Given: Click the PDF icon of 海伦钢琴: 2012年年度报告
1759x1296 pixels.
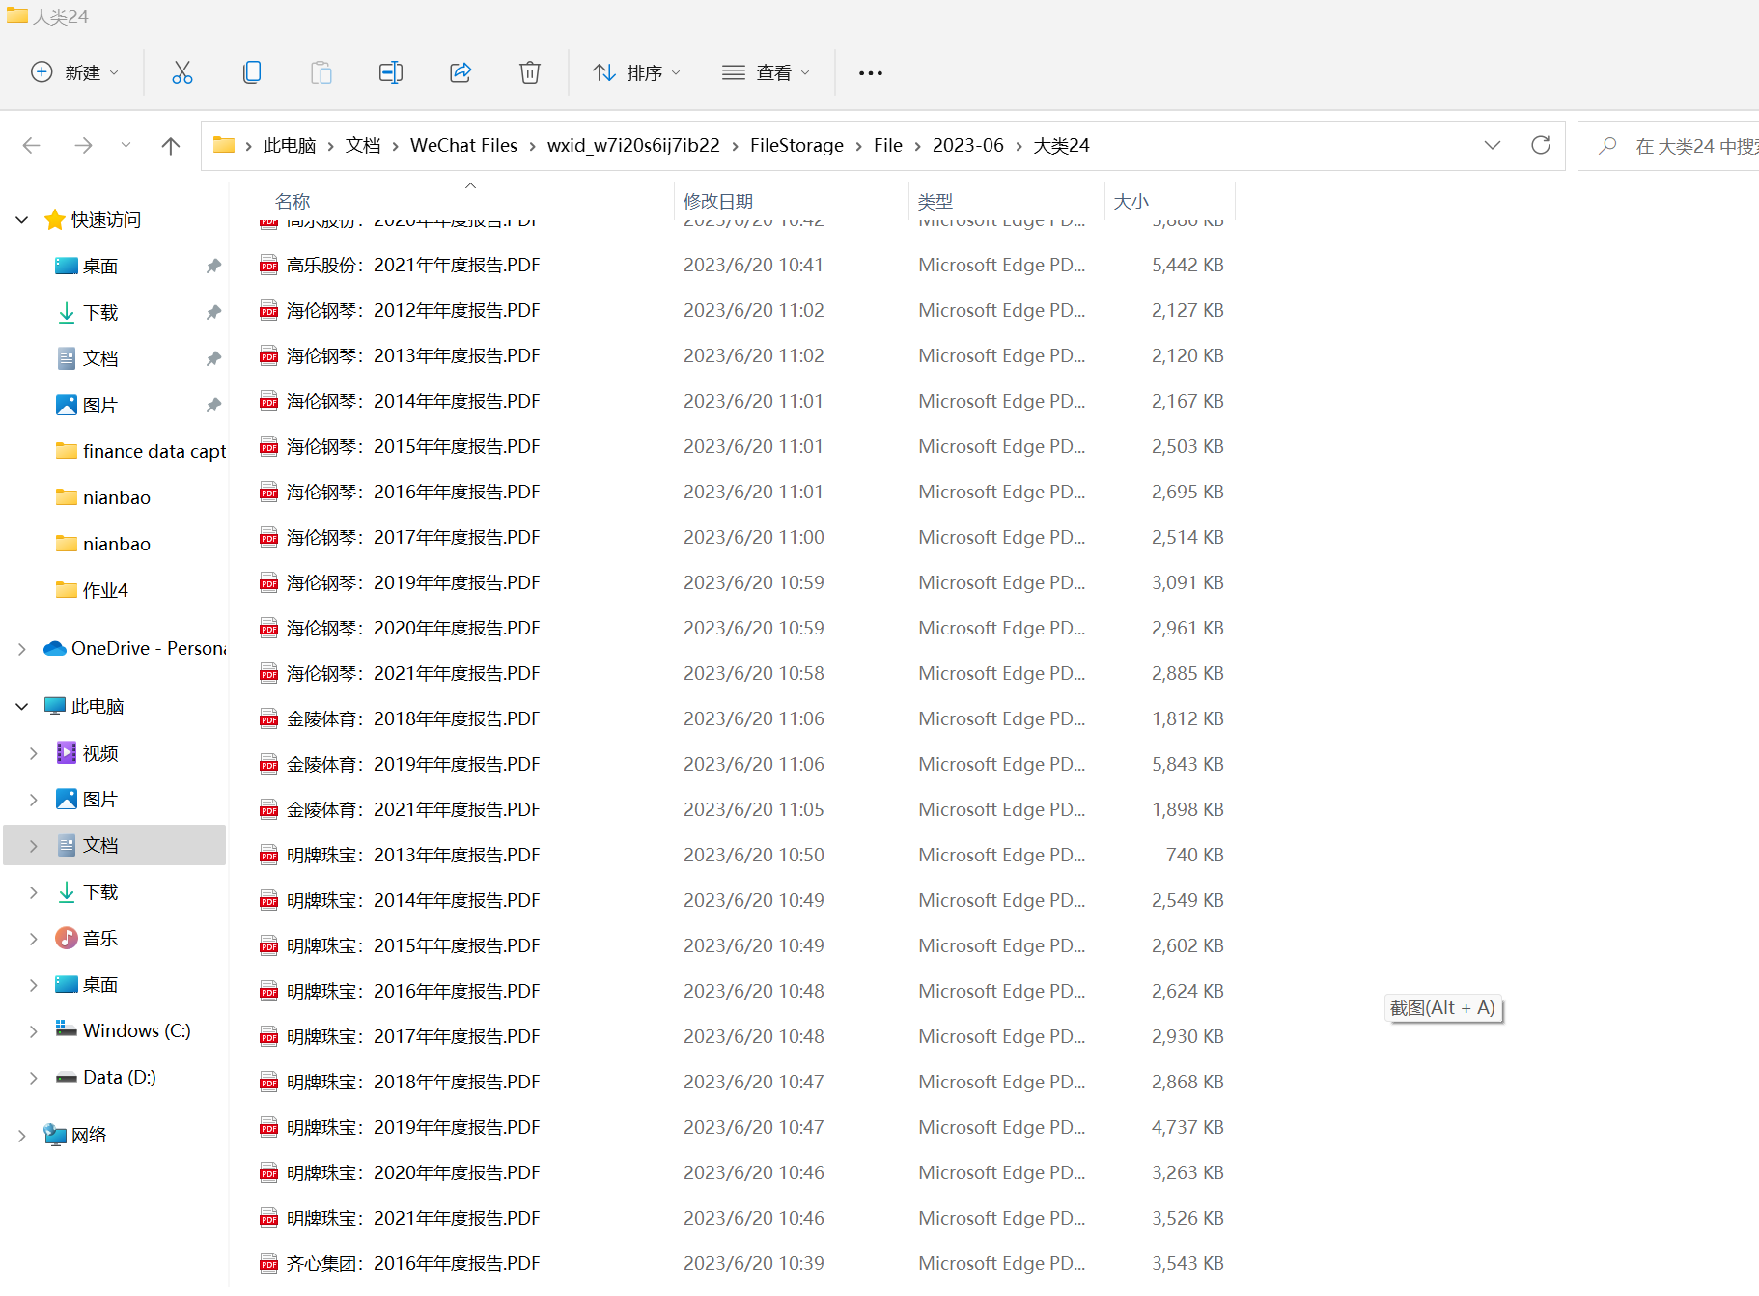Looking at the screenshot, I should pos(269,311).
